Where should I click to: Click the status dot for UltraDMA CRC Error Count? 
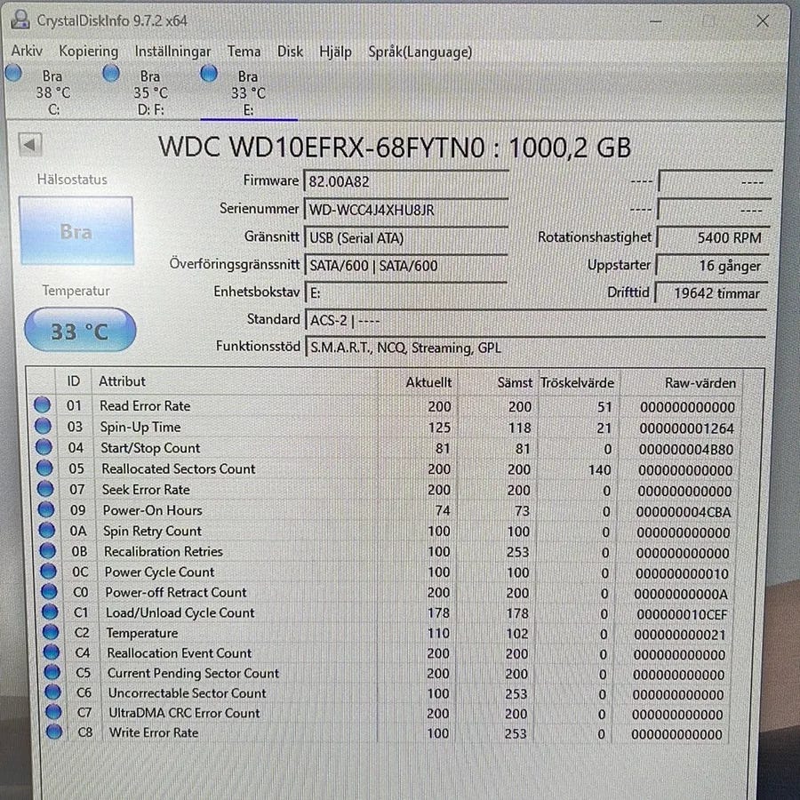[x=53, y=712]
